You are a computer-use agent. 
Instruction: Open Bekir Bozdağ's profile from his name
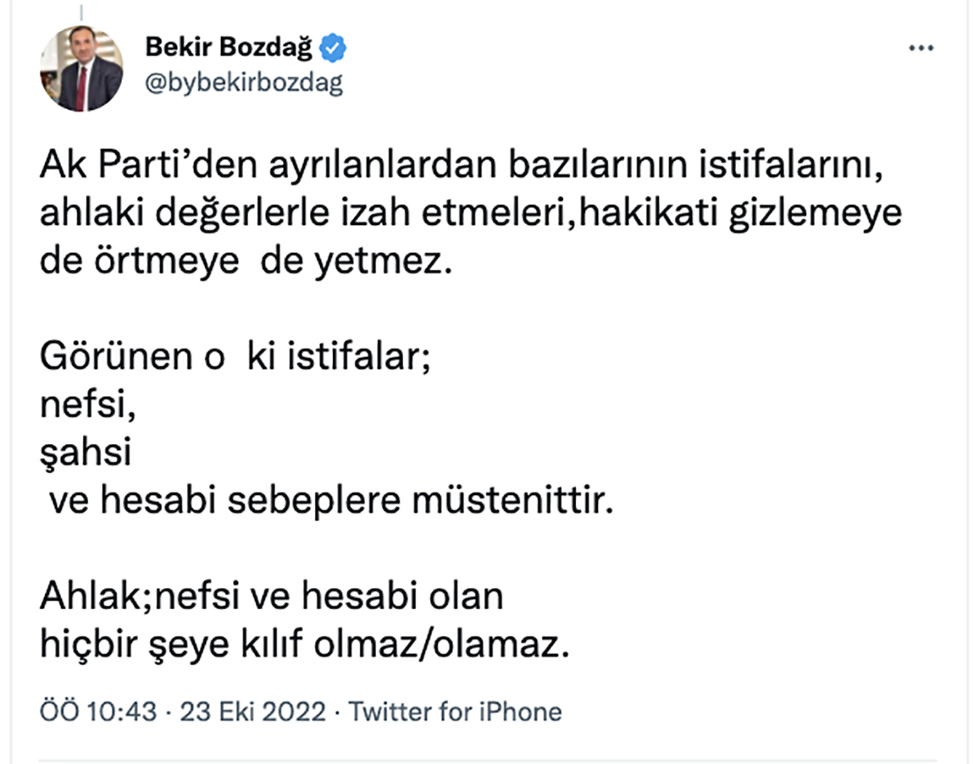[230, 47]
